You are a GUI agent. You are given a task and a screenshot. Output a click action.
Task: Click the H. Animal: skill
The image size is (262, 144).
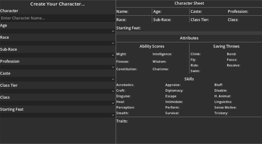tap(222, 96)
